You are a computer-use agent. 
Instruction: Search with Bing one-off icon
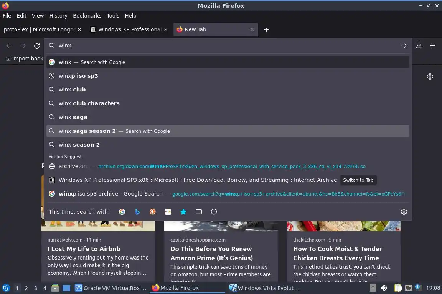pyautogui.click(x=137, y=212)
